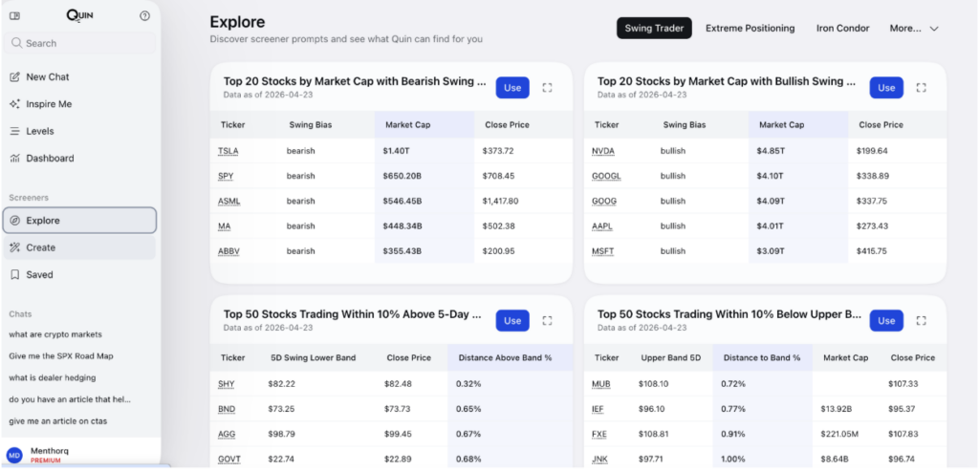Open Saved screeners
Image resolution: width=979 pixels, height=472 pixels.
[x=79, y=275]
